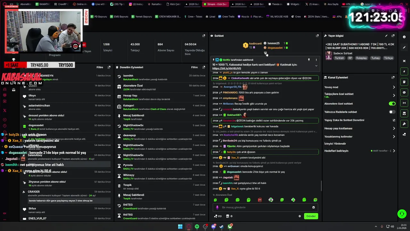Click the purple microphone icon in chat input
Viewport: 410px width, 231px height.
217,207
